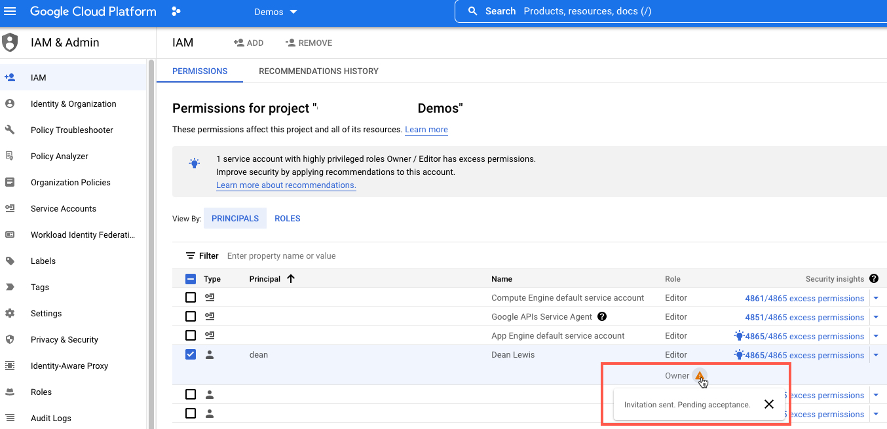
Task: Check the Google APIs Service Agent row
Action: [191, 316]
